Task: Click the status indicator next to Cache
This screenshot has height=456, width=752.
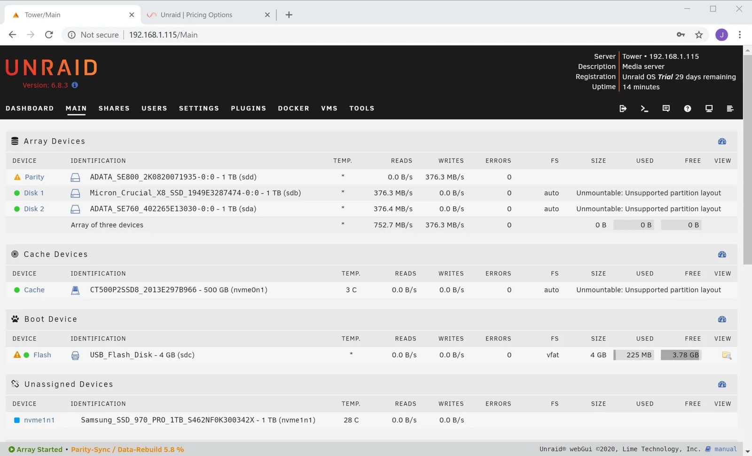Action: [17, 290]
